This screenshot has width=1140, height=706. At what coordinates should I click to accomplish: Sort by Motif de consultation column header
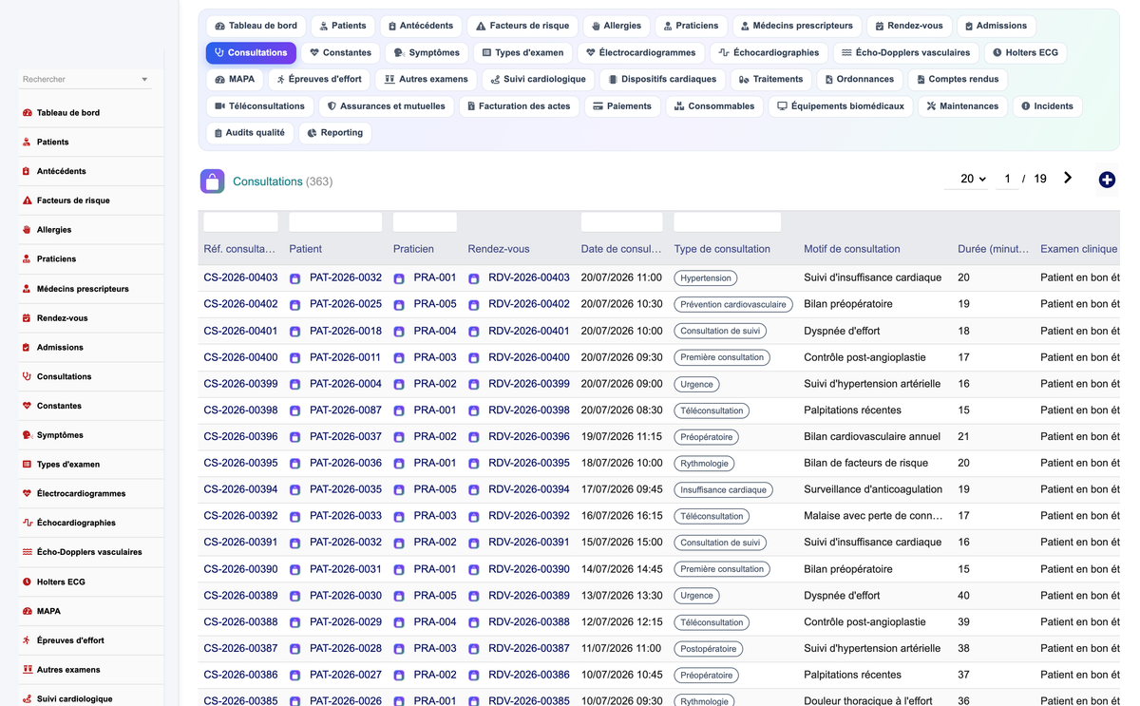pyautogui.click(x=851, y=249)
